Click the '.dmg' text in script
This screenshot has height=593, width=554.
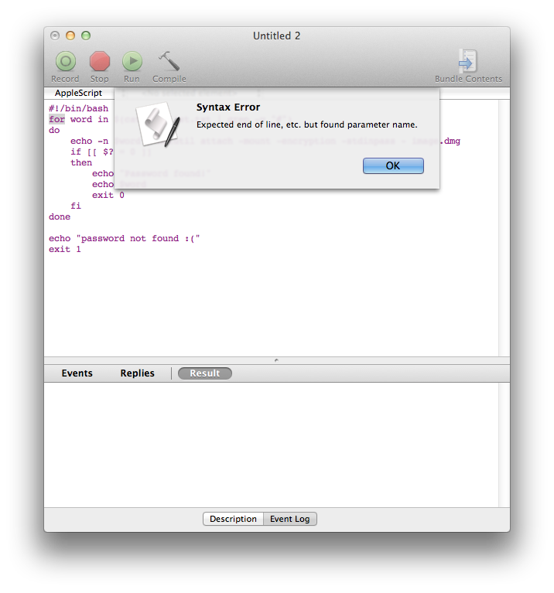pos(450,141)
